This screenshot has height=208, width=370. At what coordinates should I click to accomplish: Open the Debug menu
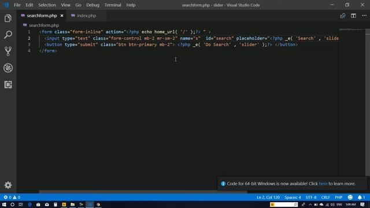click(x=92, y=5)
